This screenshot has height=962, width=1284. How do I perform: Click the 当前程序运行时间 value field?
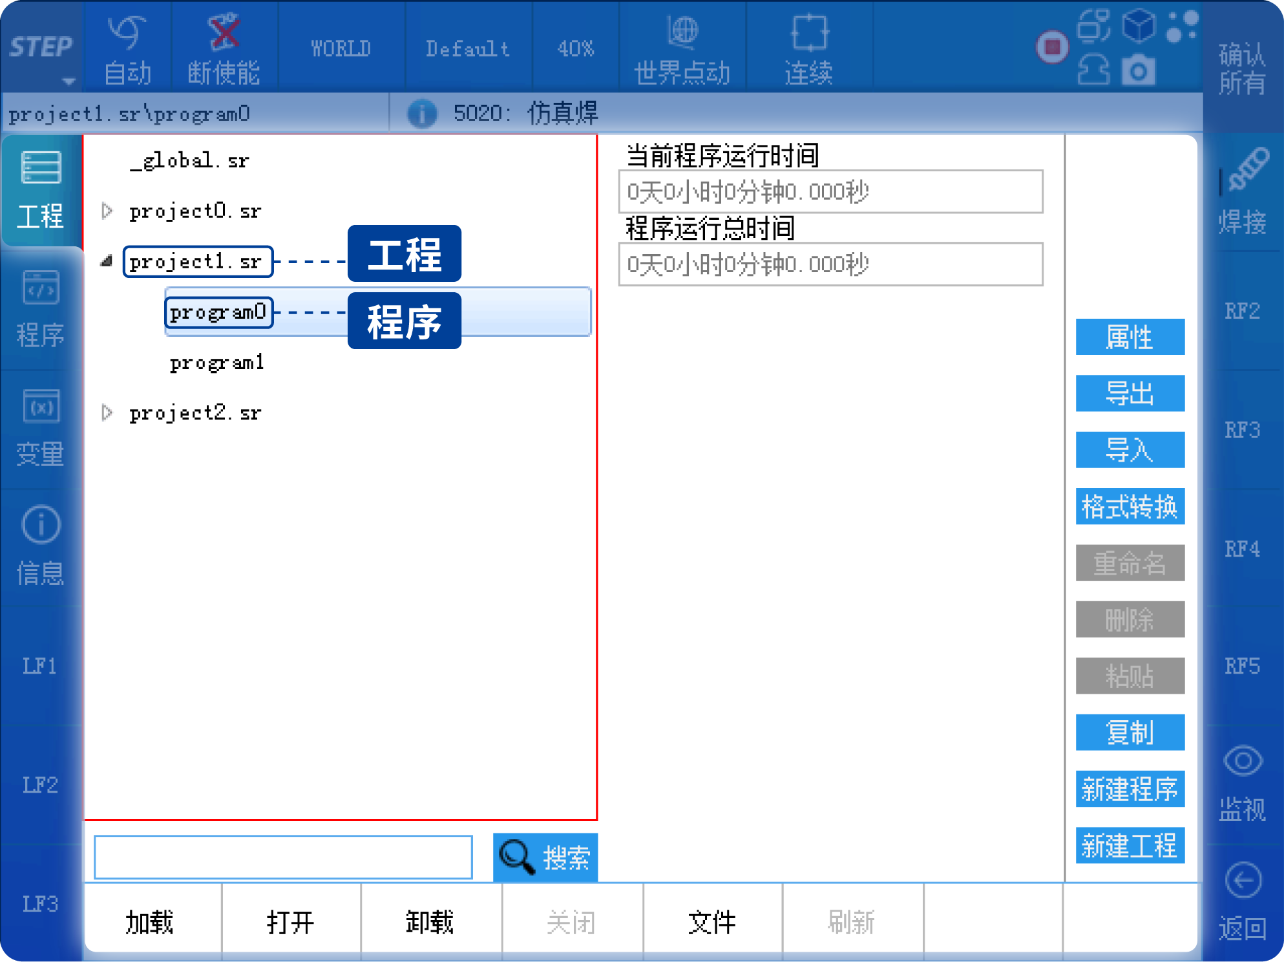(830, 191)
